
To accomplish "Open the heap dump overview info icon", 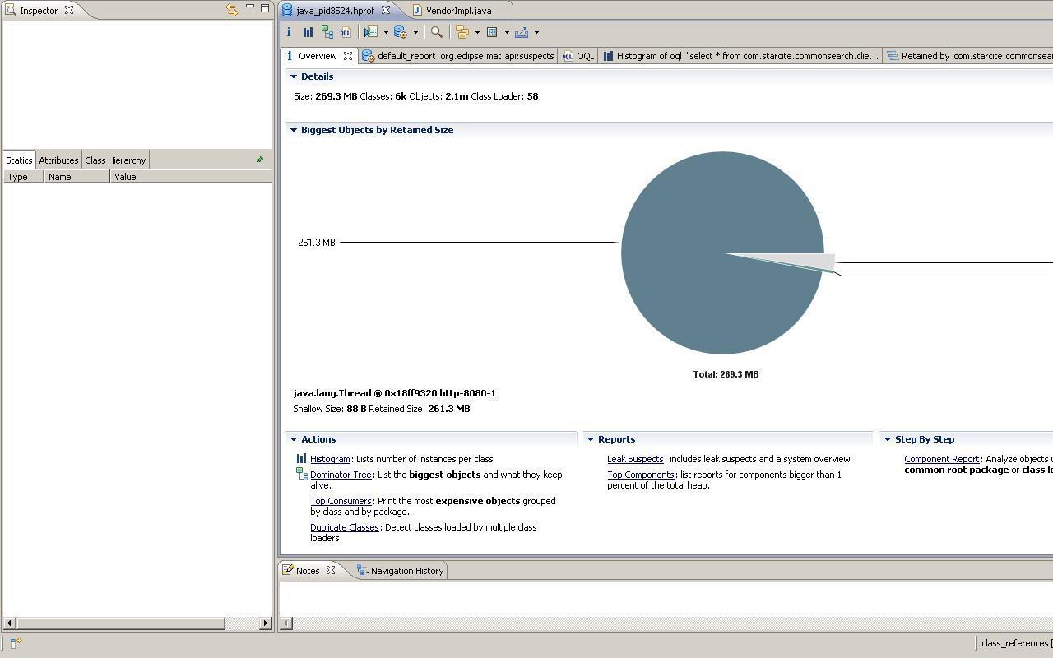I will click(x=289, y=32).
